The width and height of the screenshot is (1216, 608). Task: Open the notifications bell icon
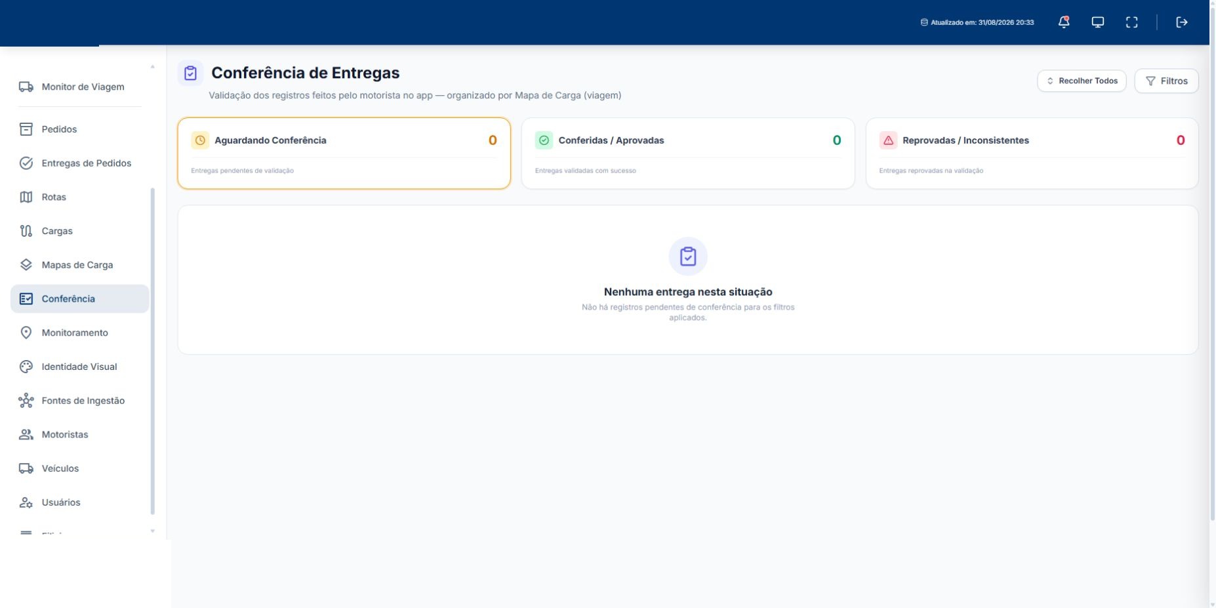[x=1064, y=22]
